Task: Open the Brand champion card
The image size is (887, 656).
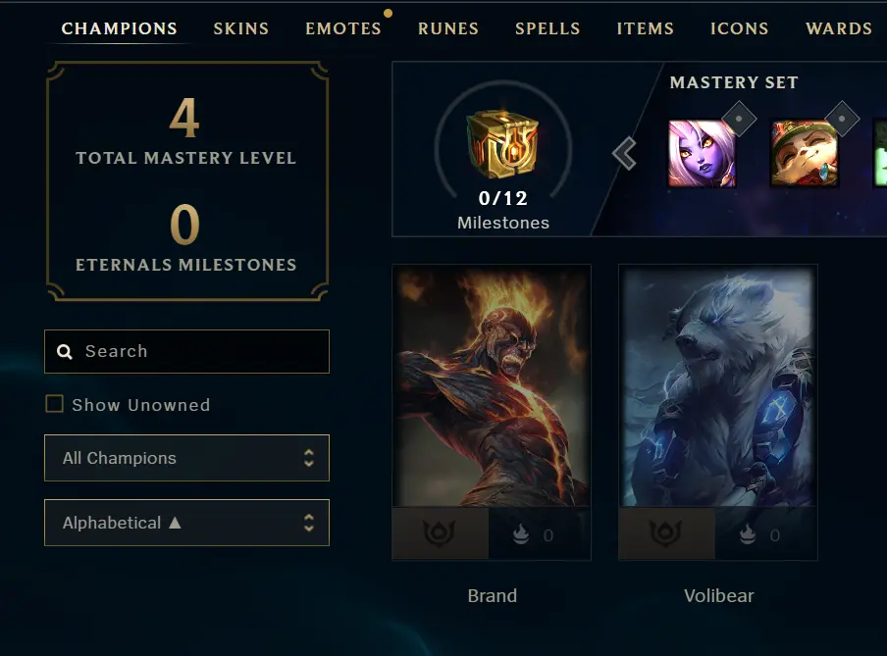Action: click(492, 412)
